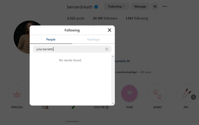Viewport: 199px width, 125px height.
Task: Close the Following dialog
Action: (109, 30)
